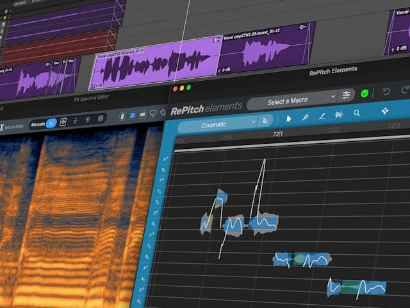
Task: Click the RePitch elements logo
Action: click(x=206, y=108)
